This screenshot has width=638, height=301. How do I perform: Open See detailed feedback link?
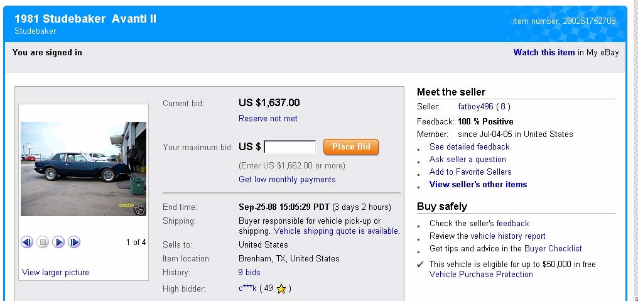coord(469,146)
